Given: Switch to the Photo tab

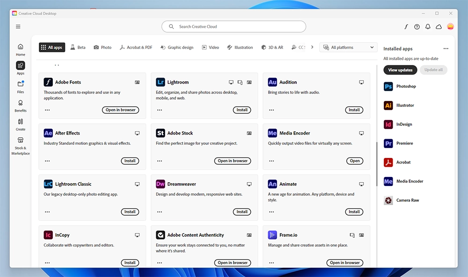Looking at the screenshot, I should (x=102, y=47).
